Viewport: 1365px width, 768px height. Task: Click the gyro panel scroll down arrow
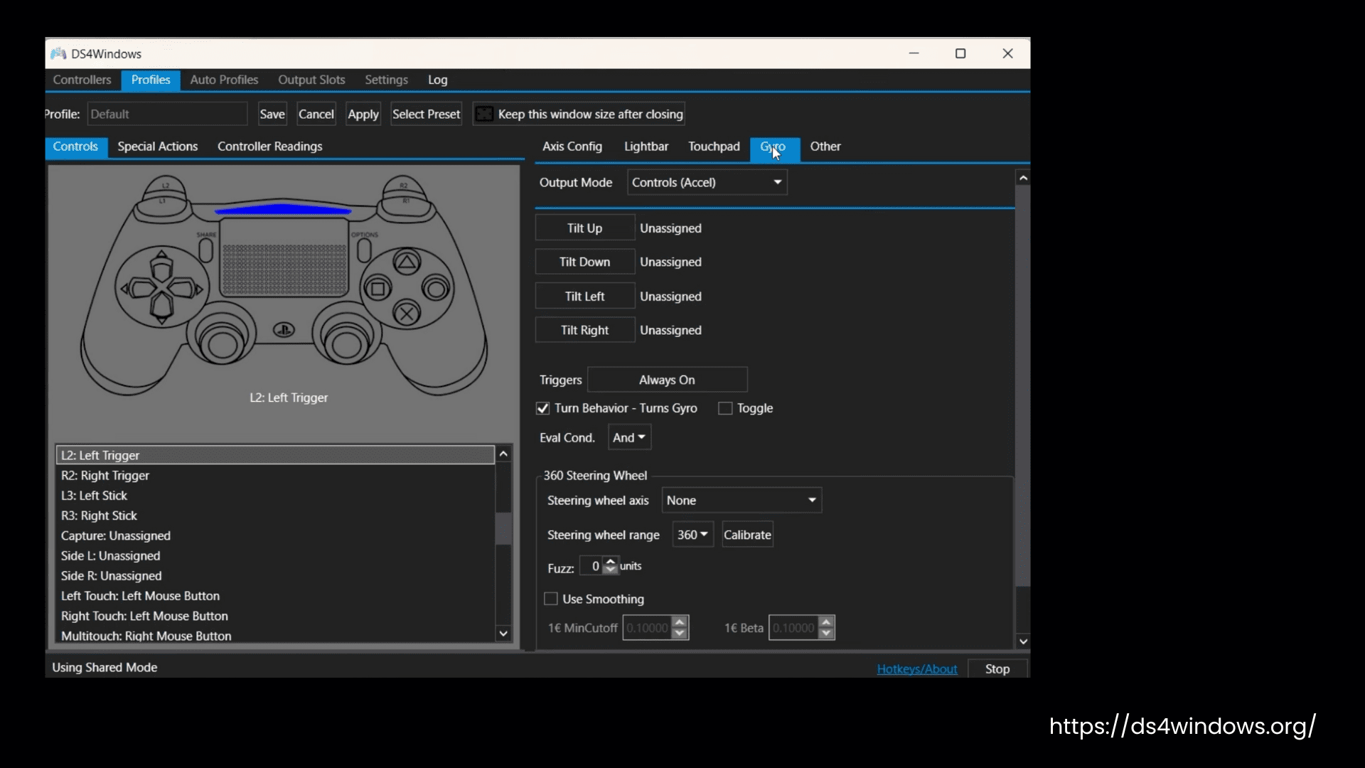coord(1023,641)
